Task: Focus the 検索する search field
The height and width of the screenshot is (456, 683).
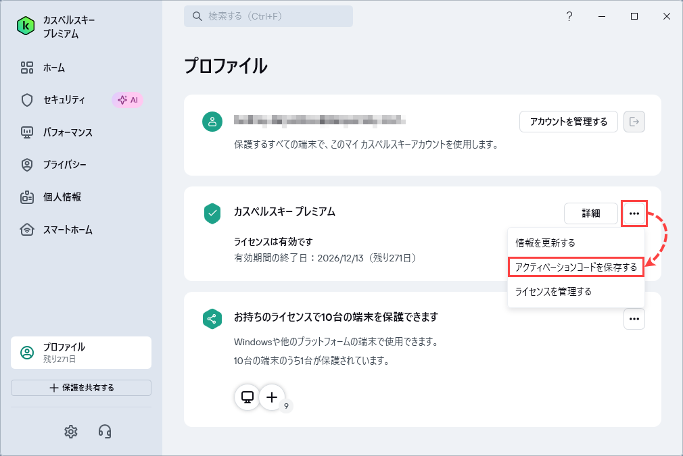Action: pos(268,16)
